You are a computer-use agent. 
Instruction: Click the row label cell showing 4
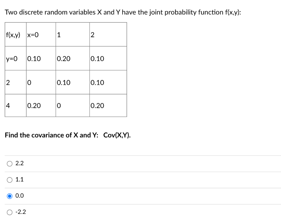click(15, 105)
